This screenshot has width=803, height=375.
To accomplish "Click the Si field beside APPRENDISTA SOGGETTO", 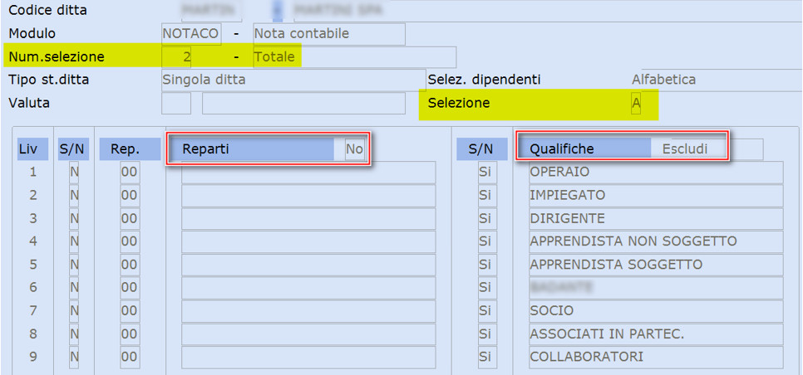I will [487, 265].
